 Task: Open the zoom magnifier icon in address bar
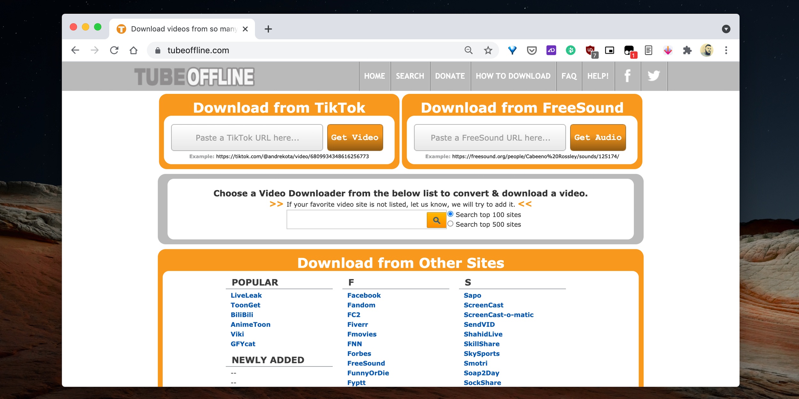tap(469, 50)
